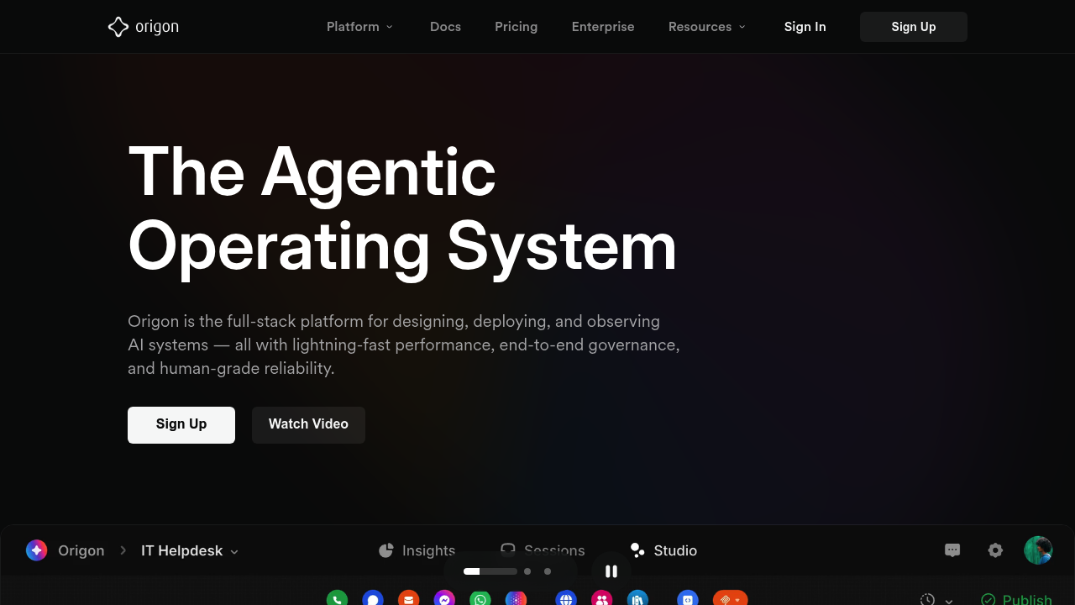This screenshot has height=605, width=1075.
Task: Click the Watch Video button
Action: coord(308,424)
